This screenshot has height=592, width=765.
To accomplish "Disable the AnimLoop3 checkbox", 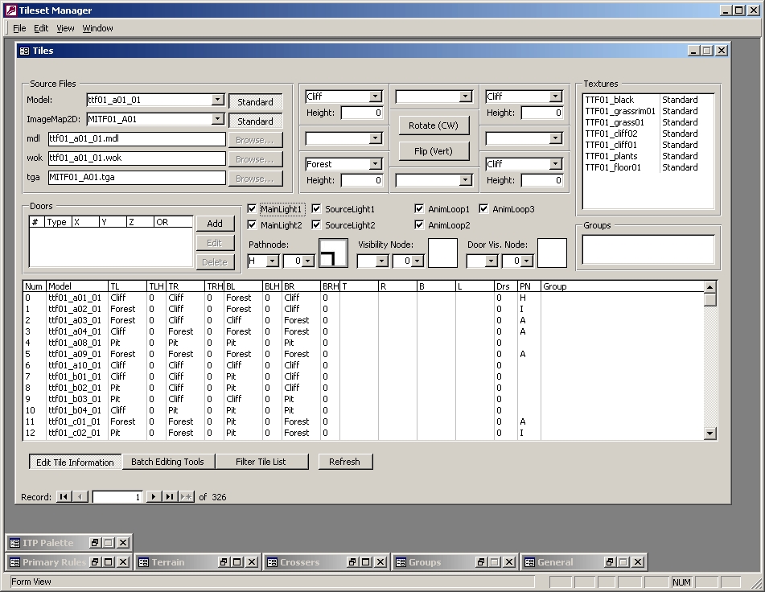I will pyautogui.click(x=484, y=209).
